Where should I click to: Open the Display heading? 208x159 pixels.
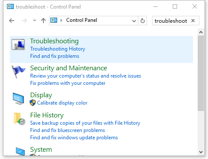pos(41,95)
